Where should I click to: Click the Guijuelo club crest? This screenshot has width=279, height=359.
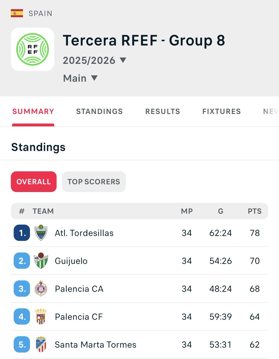[41, 261]
